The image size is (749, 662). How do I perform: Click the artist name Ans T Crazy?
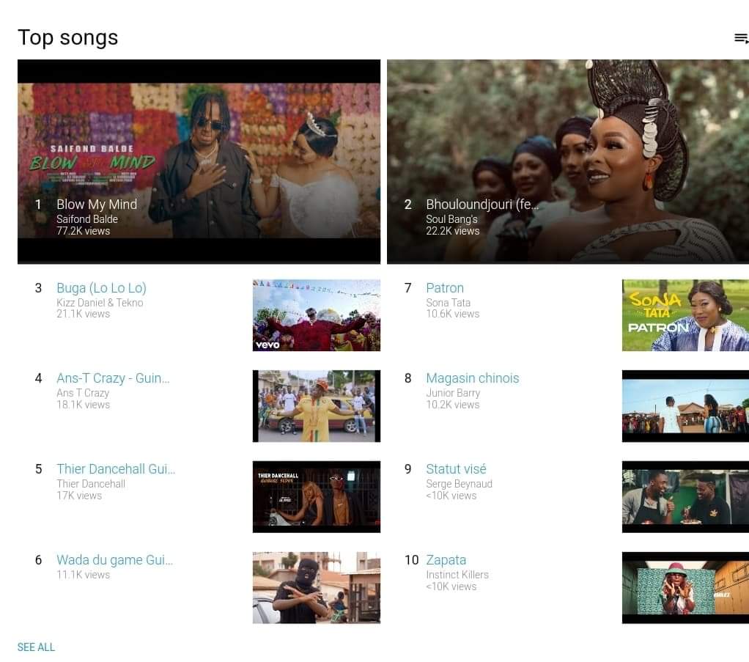(x=83, y=393)
